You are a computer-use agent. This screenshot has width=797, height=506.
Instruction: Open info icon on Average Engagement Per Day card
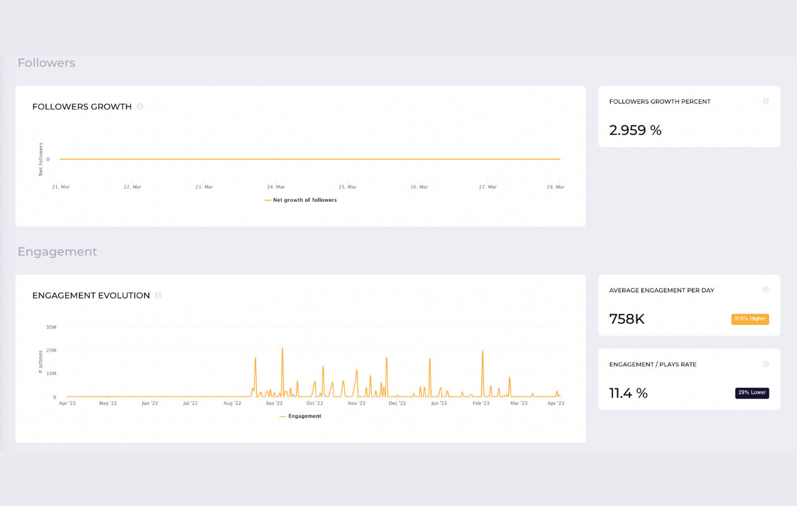point(765,290)
